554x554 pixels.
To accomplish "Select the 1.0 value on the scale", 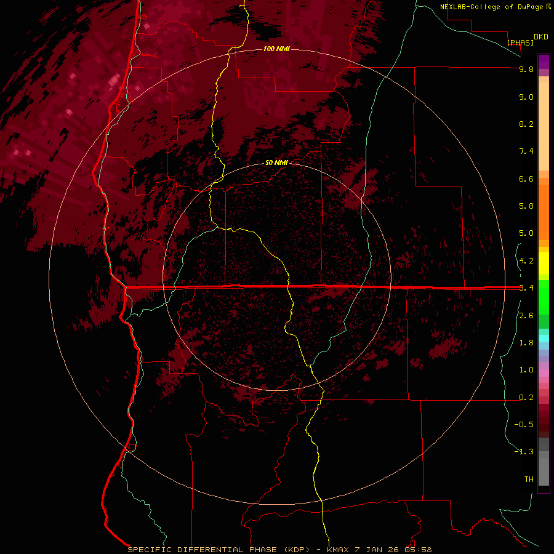I will [x=526, y=370].
